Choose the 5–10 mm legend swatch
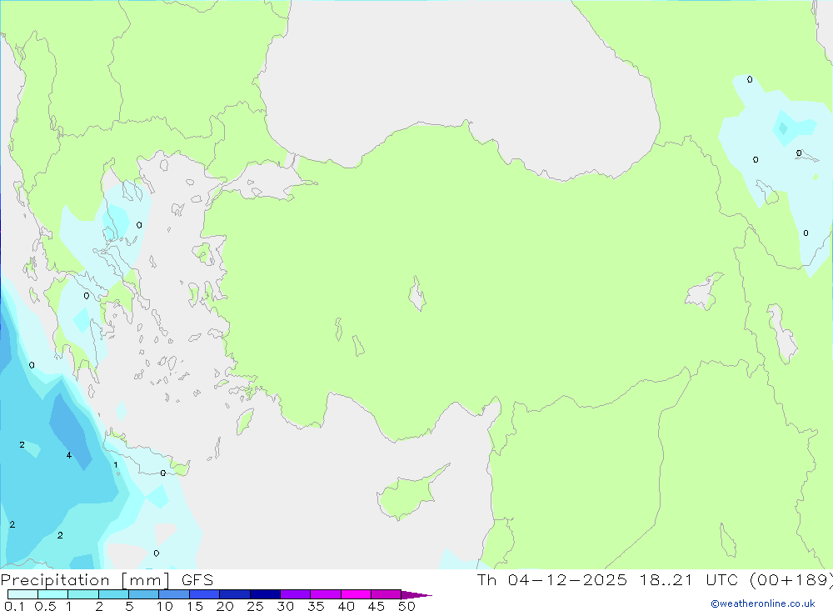 (144, 594)
